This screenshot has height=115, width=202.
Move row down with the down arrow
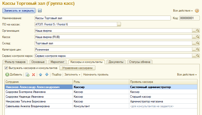46,74
